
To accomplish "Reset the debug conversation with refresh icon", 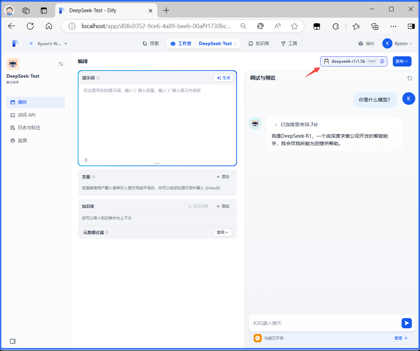I will (x=410, y=78).
